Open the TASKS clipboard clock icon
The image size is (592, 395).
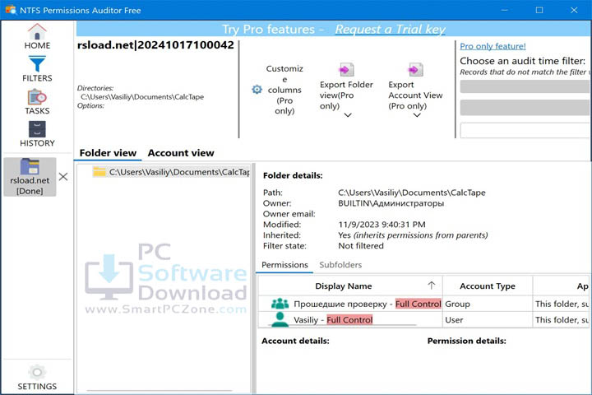[37, 97]
